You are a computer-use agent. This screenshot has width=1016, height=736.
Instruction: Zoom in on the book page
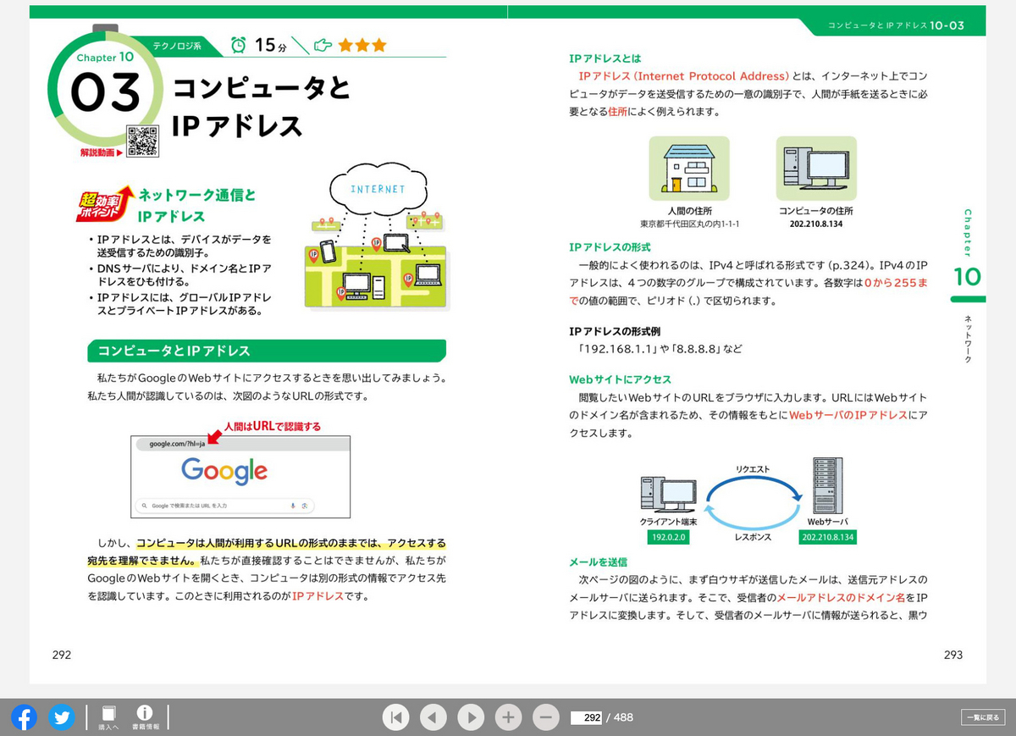508,717
